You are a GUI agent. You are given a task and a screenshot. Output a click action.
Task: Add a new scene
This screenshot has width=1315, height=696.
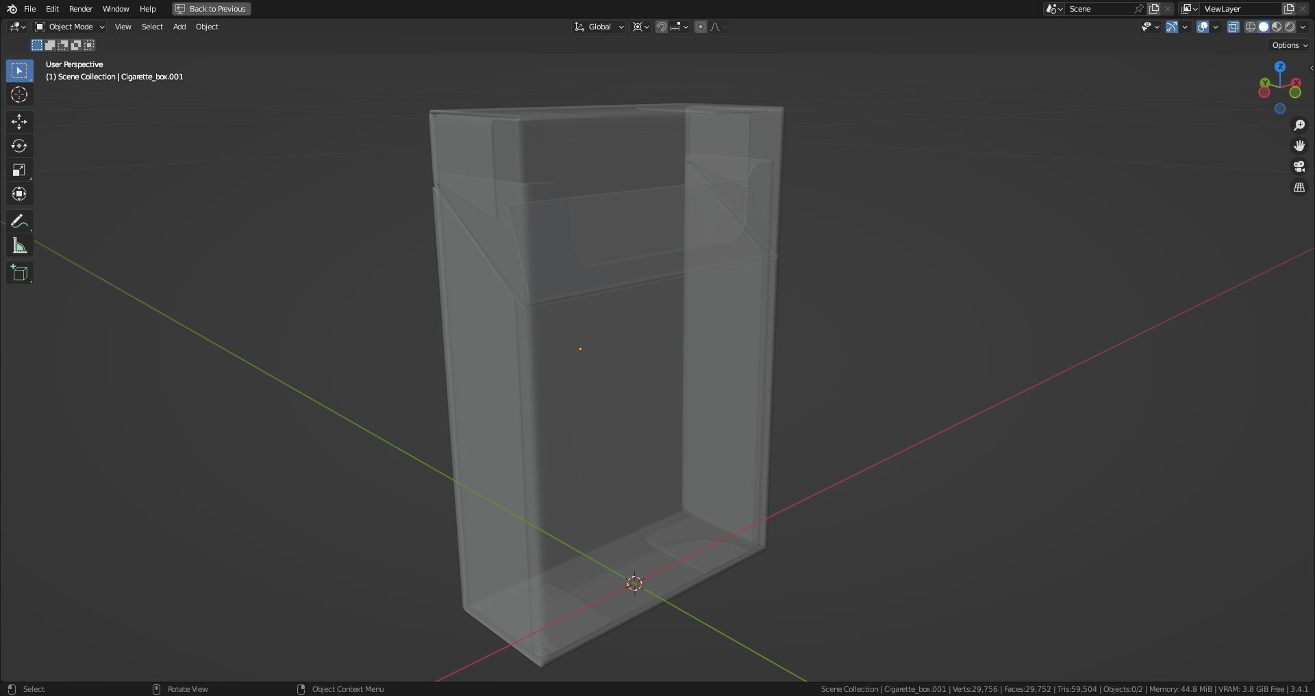(1154, 9)
